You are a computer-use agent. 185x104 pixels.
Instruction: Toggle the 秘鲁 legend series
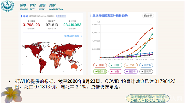click(x=115, y=71)
